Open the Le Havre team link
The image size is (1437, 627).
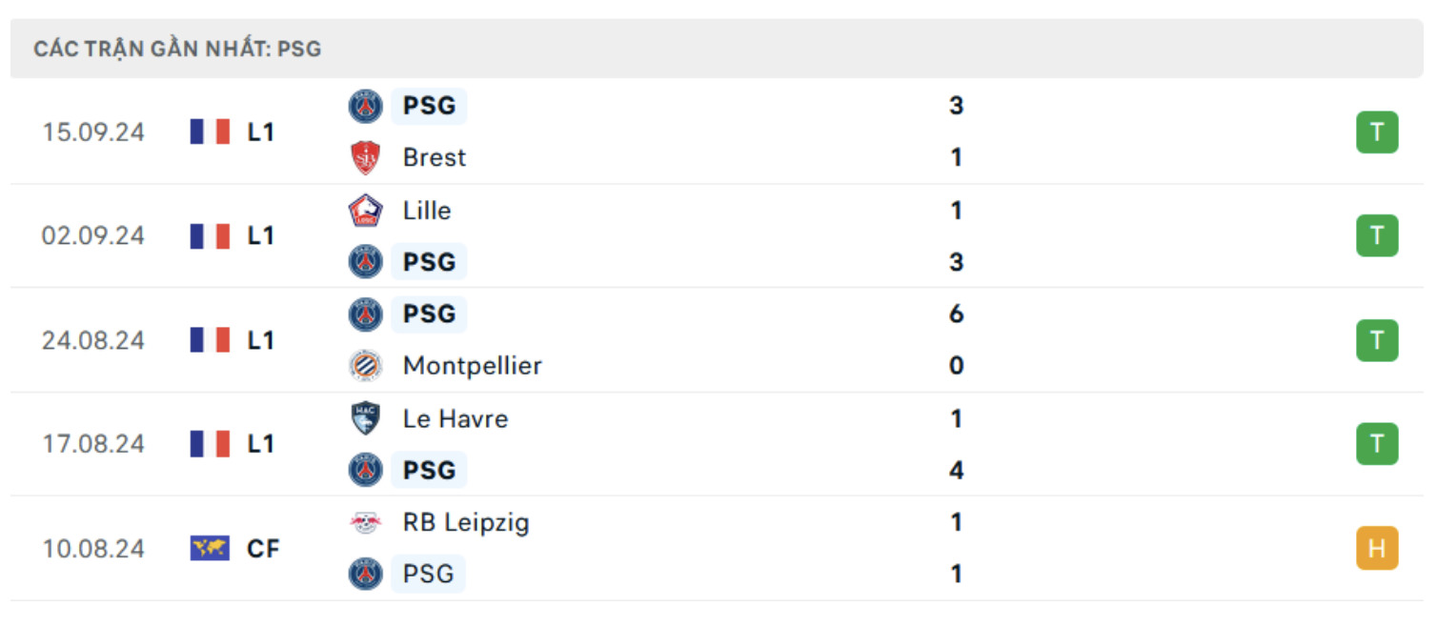click(x=455, y=418)
